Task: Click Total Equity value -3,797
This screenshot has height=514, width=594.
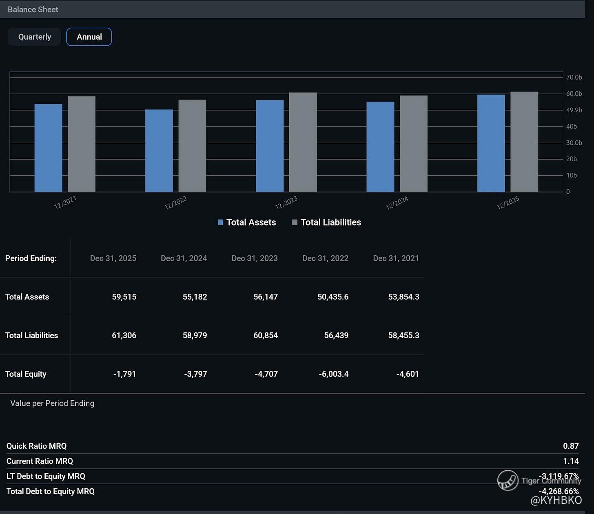Action: coord(195,374)
